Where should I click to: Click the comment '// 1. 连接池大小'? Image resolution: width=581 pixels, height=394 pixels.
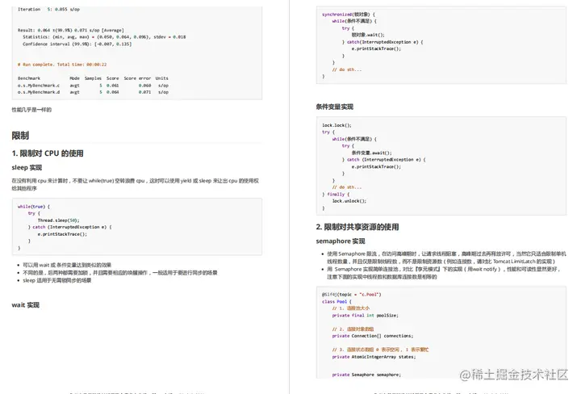(350, 308)
